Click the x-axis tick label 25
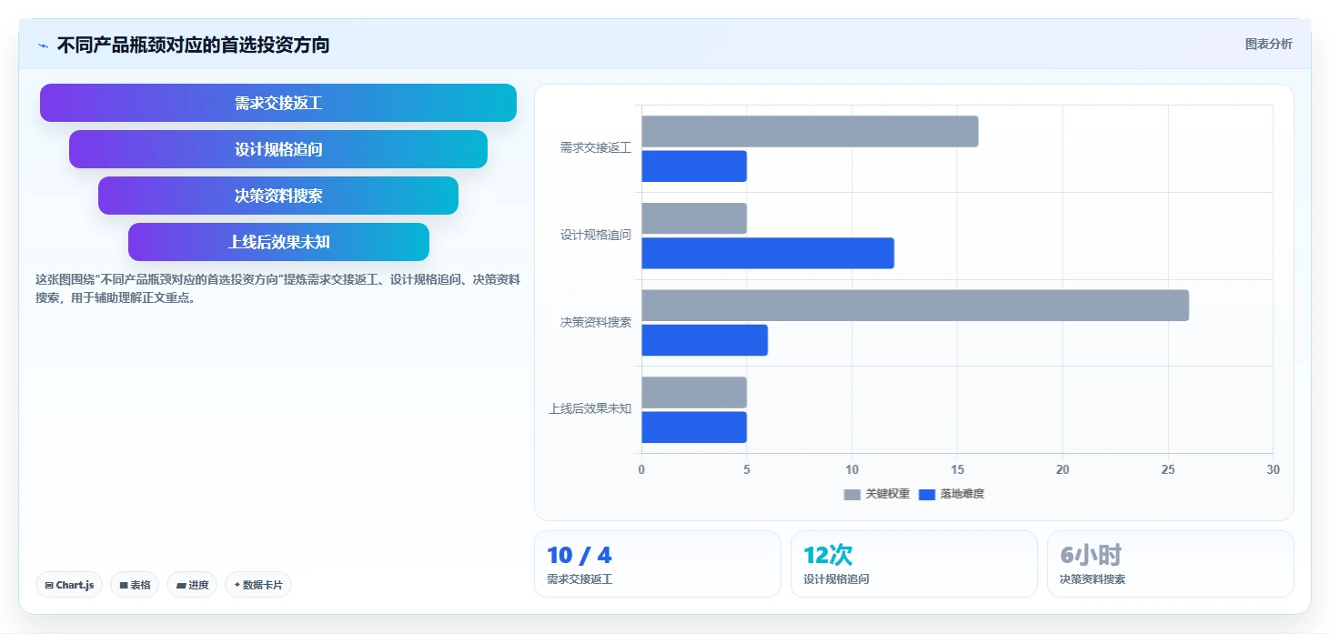 click(1167, 469)
